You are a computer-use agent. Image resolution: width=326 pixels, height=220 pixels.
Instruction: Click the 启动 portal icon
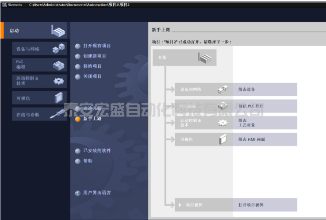[58, 31]
